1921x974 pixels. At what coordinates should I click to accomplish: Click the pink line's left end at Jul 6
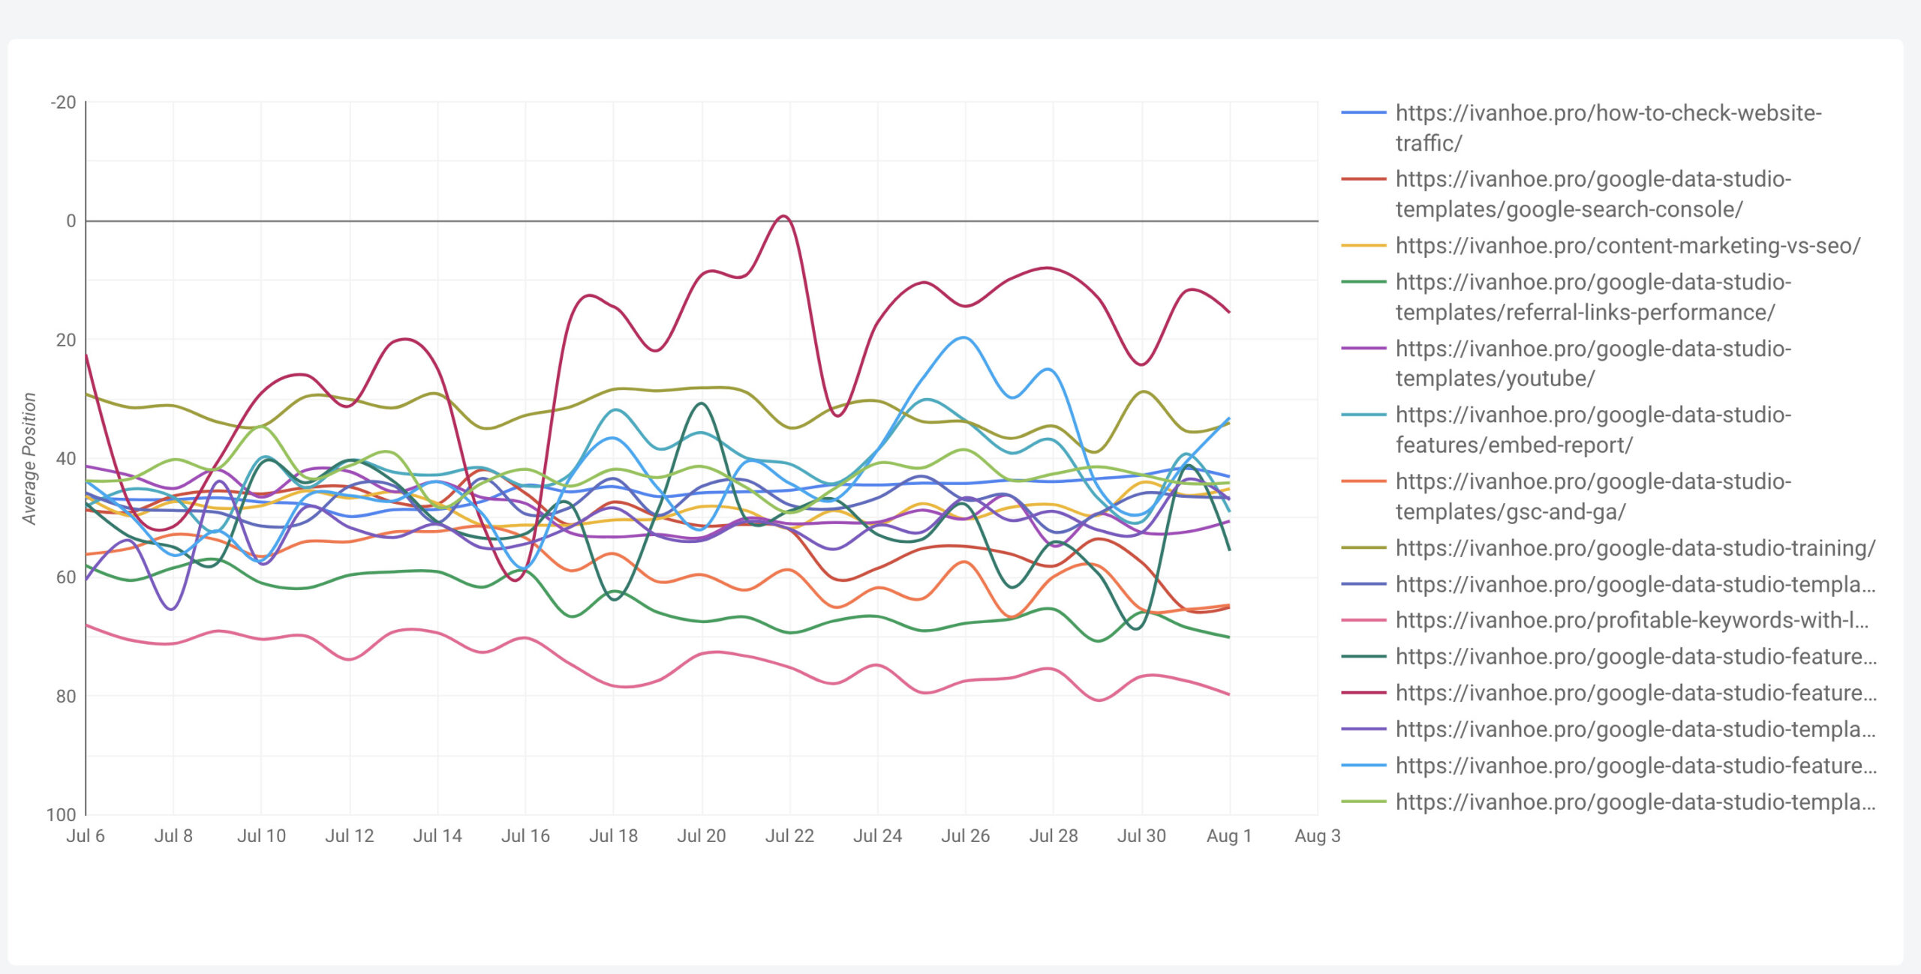tap(87, 625)
